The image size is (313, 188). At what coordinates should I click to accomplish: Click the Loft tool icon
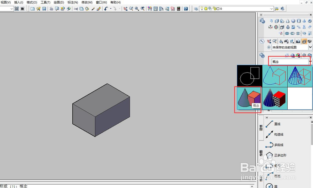[x=304, y=27]
